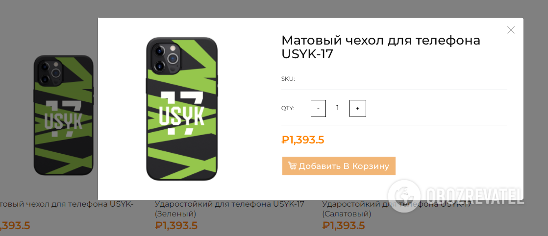The height and width of the screenshot is (236, 548).
Task: Click the SKU label
Action: pyautogui.click(x=288, y=79)
